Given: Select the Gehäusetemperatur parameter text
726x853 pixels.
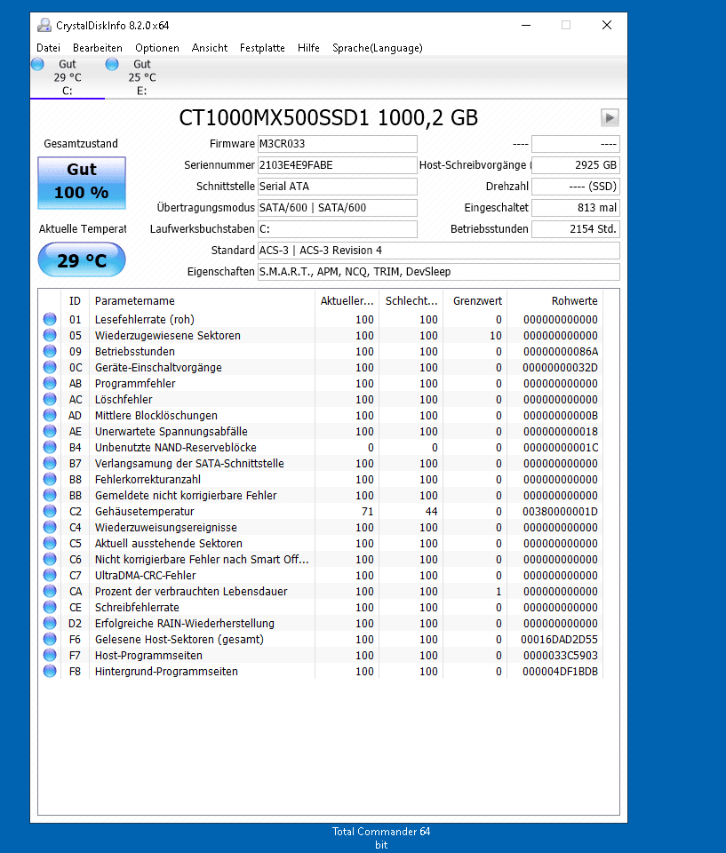Looking at the screenshot, I should 144,512.
